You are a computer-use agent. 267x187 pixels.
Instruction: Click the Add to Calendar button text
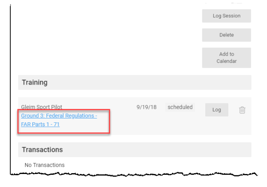click(x=227, y=58)
